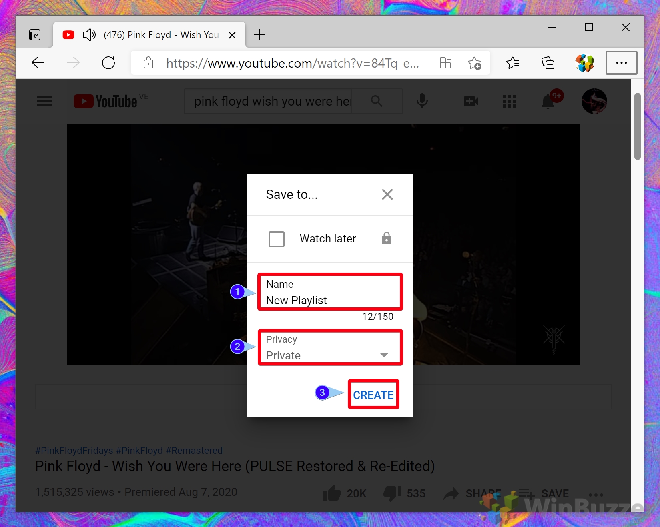
Task: Click the YouTube search magnifier button
Action: click(x=377, y=101)
